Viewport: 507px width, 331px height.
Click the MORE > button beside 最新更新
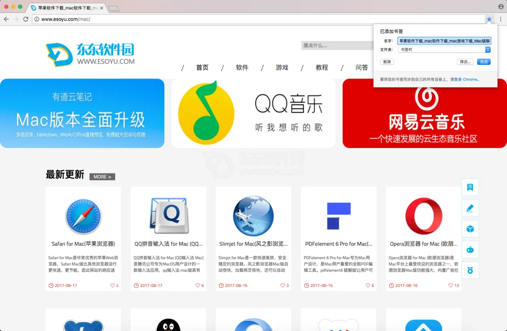[x=102, y=177]
